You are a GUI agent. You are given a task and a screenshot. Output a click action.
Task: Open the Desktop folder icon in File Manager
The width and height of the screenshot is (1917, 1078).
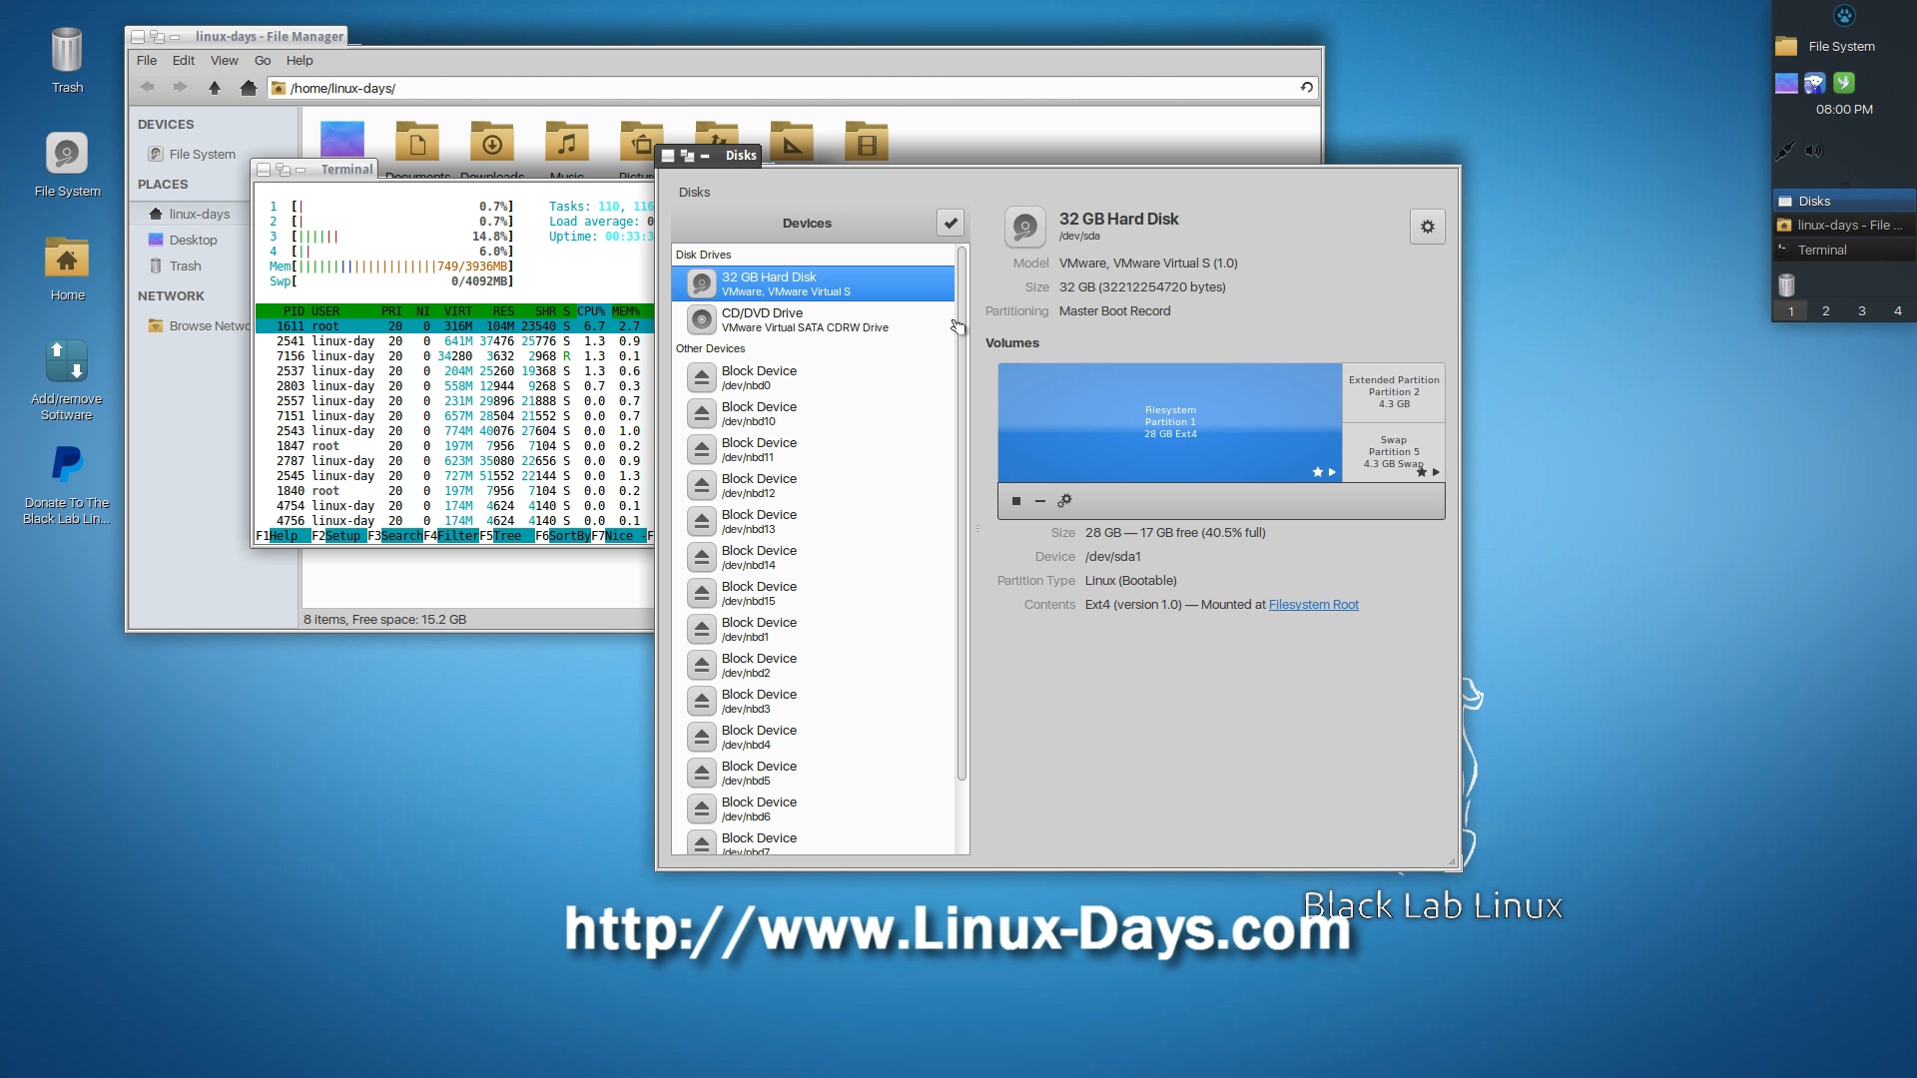click(x=342, y=140)
